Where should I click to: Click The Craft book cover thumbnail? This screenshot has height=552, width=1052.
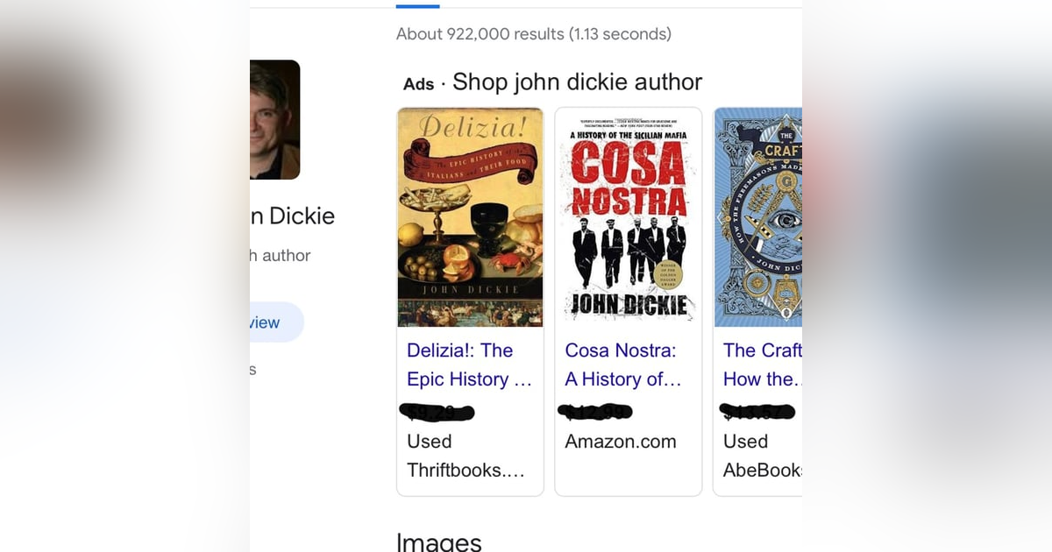(757, 216)
